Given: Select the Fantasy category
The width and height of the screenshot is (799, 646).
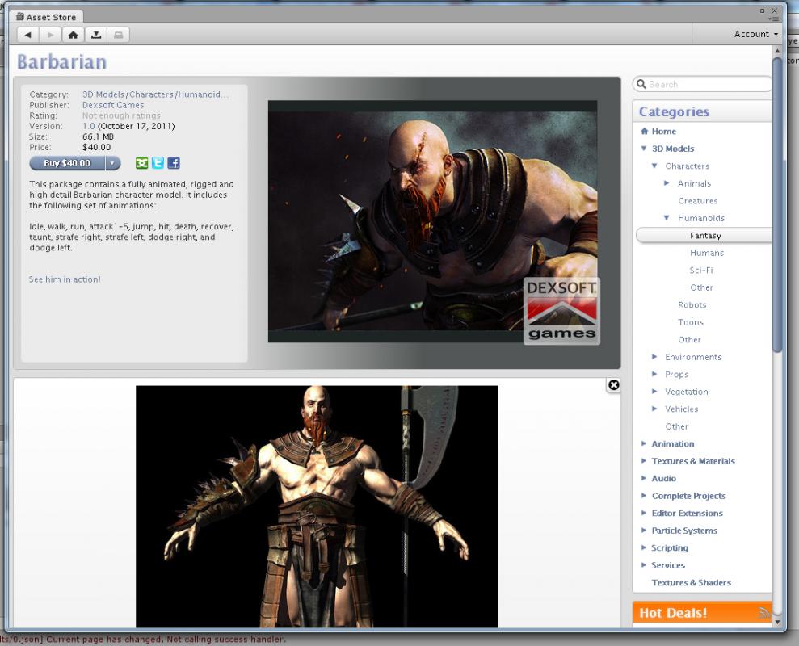Looking at the screenshot, I should click(x=704, y=235).
